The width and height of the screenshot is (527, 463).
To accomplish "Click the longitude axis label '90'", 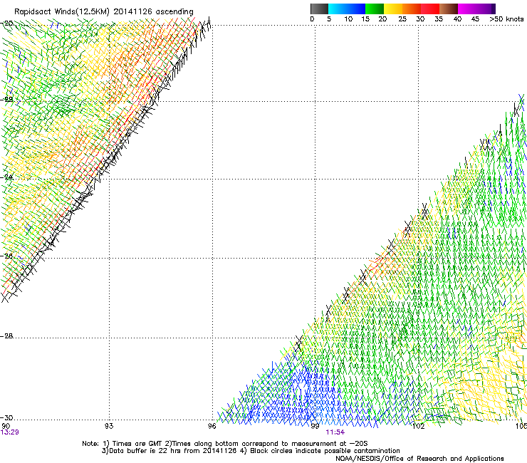I will click(x=6, y=426).
